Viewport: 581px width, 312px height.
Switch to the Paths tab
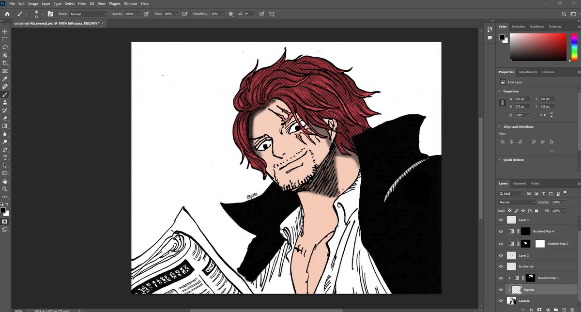click(535, 184)
